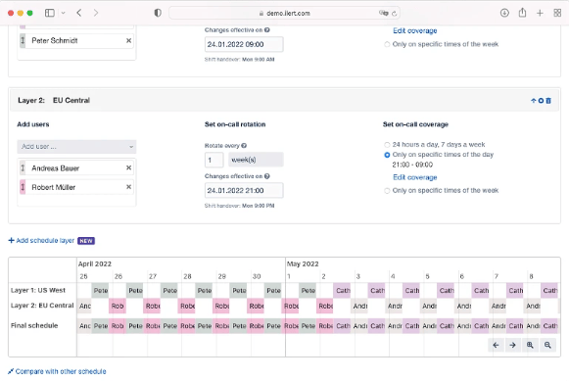Open the Share menu
Screen dimensions: 569x381
(522, 13)
